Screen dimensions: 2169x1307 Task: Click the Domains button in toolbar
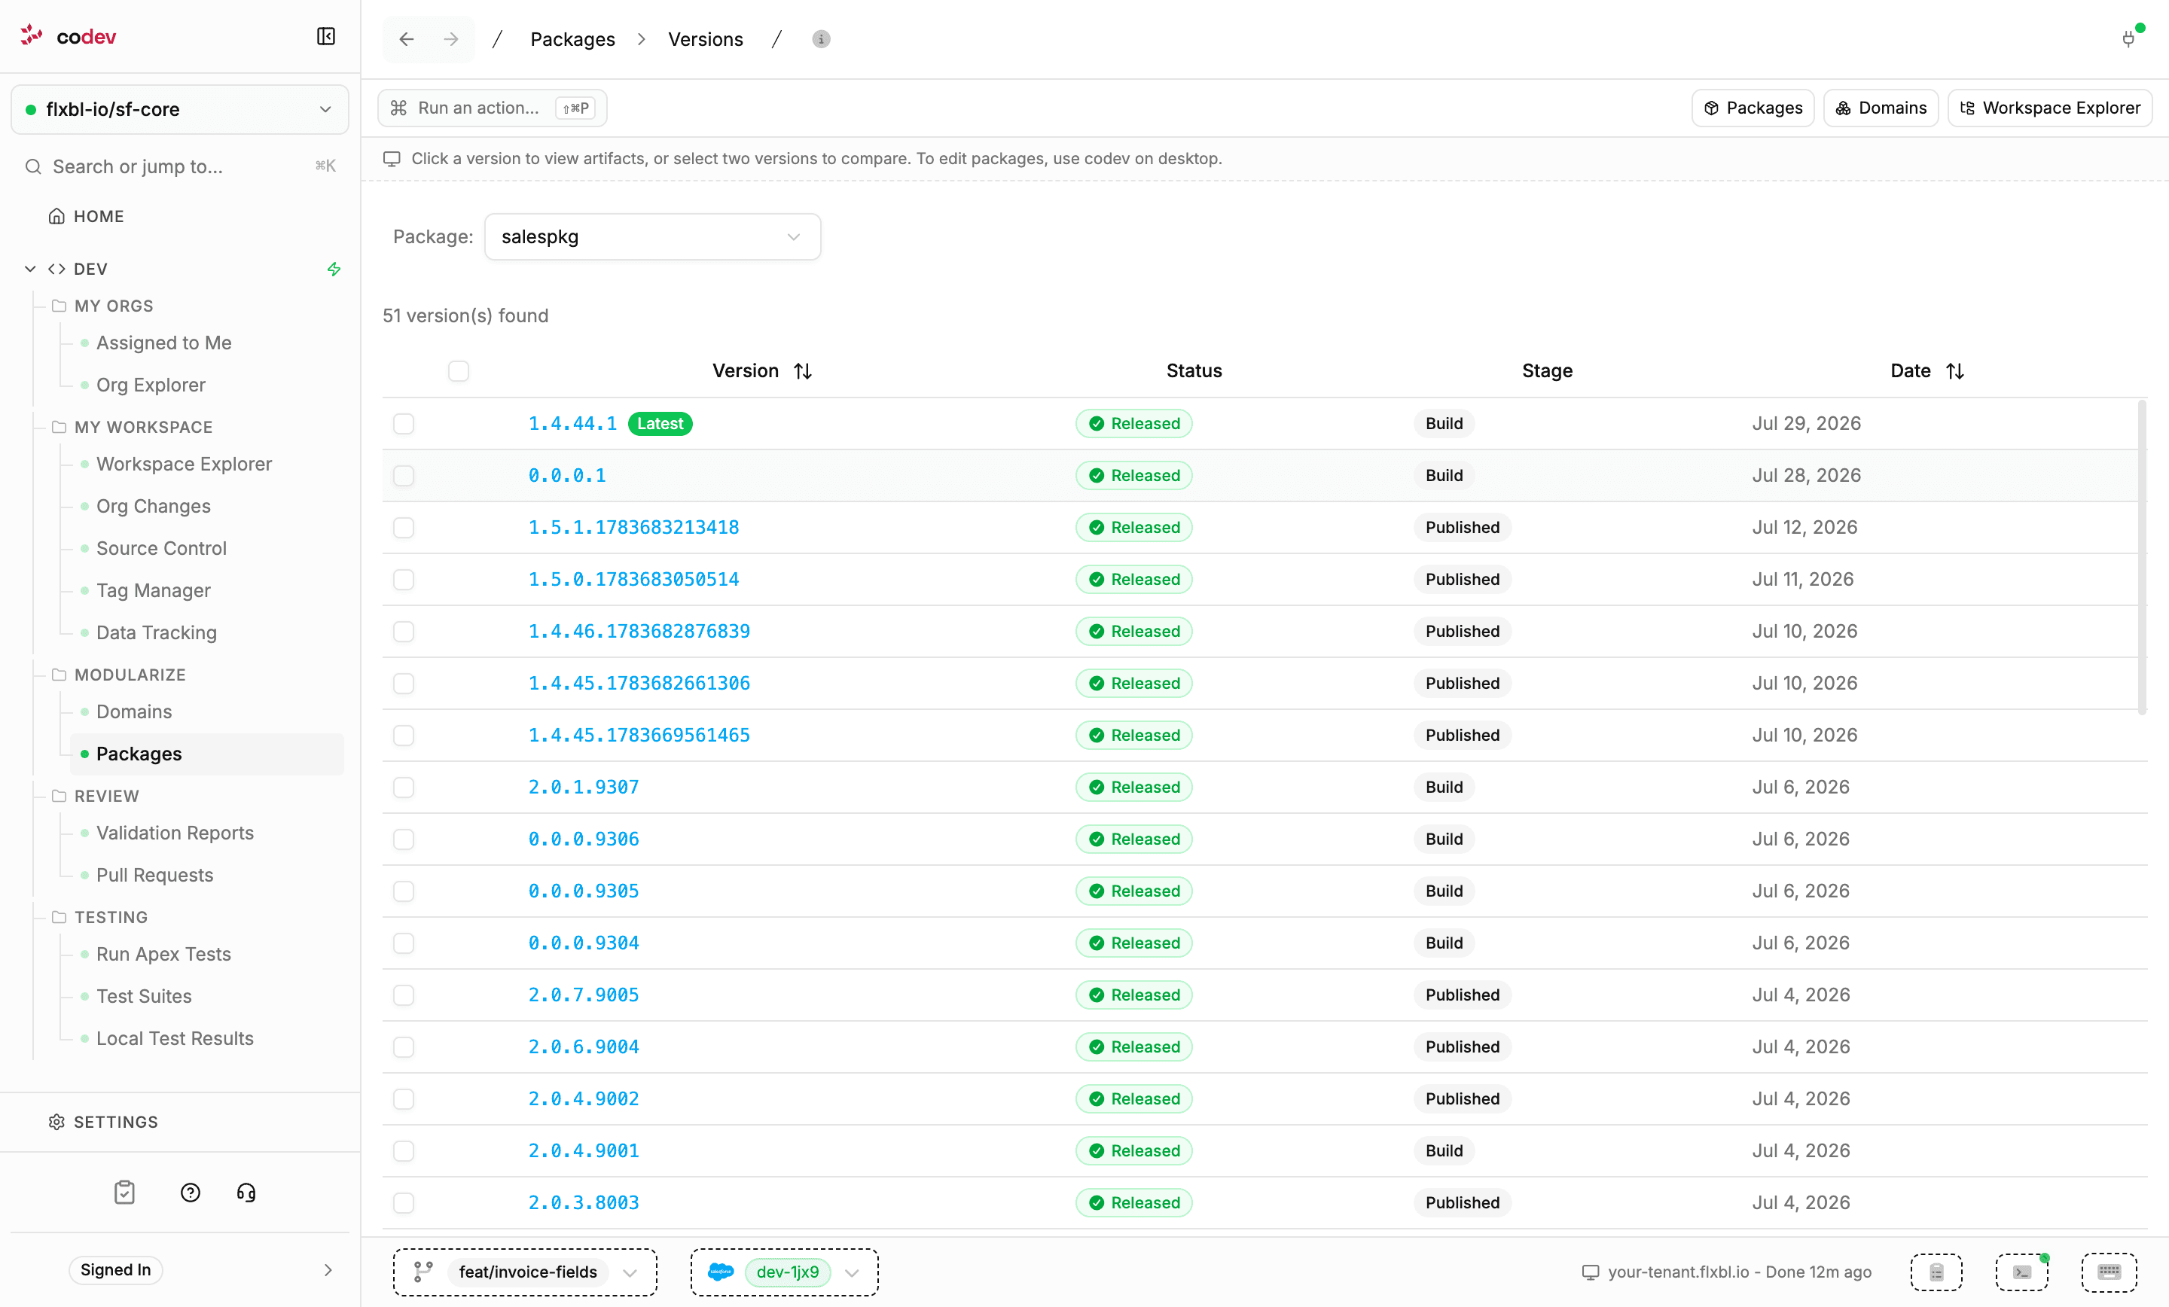[x=1881, y=108]
